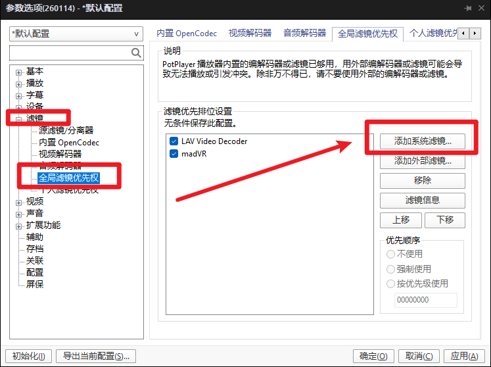Uncheck the madVR filter checkbox
491x367 pixels.
(174, 154)
